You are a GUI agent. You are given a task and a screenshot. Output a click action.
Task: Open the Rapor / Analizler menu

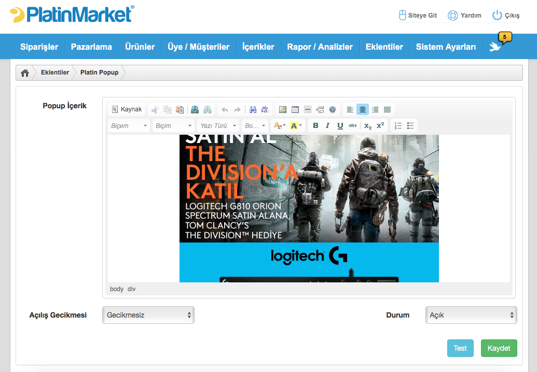320,47
